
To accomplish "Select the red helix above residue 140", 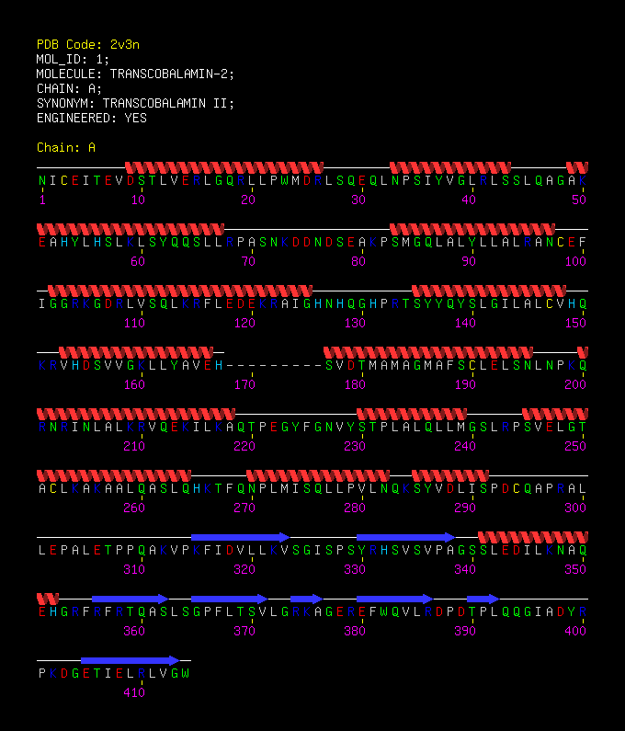I will click(x=489, y=291).
